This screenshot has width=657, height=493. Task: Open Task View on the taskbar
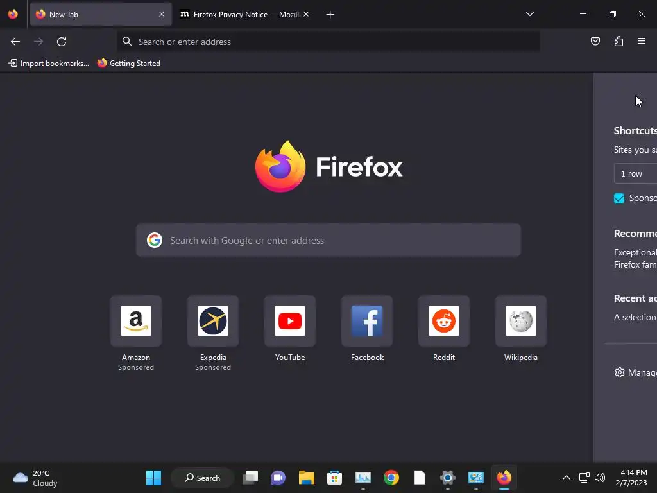coord(251,478)
